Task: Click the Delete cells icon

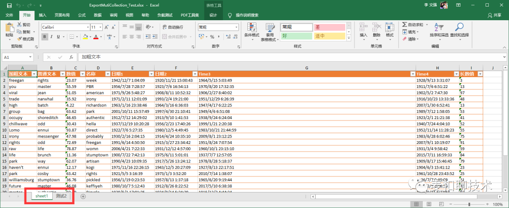Action: click(x=377, y=28)
